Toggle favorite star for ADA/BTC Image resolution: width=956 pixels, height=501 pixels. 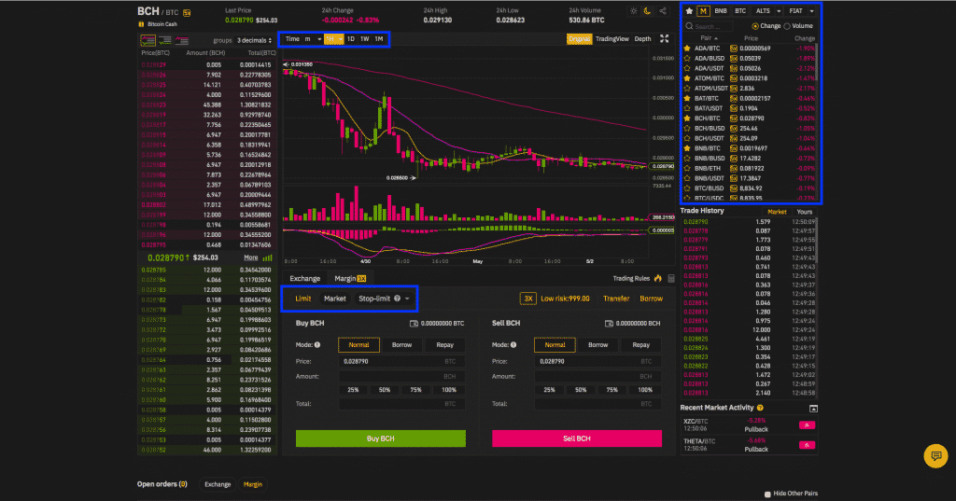[687, 49]
